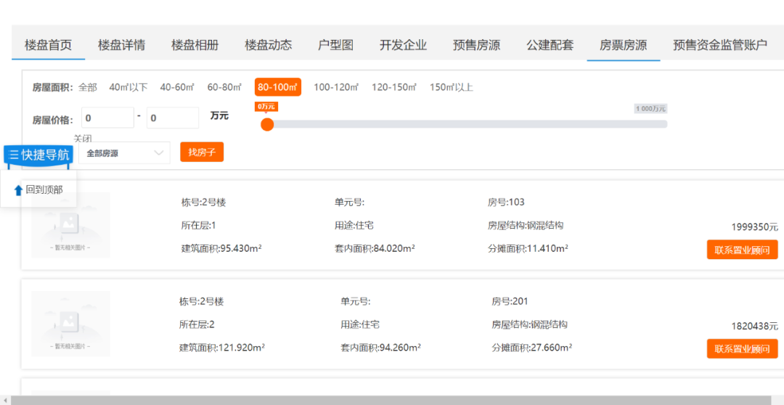Click 联系置业顾问 for room 201
This screenshot has height=405, width=784.
tap(742, 349)
